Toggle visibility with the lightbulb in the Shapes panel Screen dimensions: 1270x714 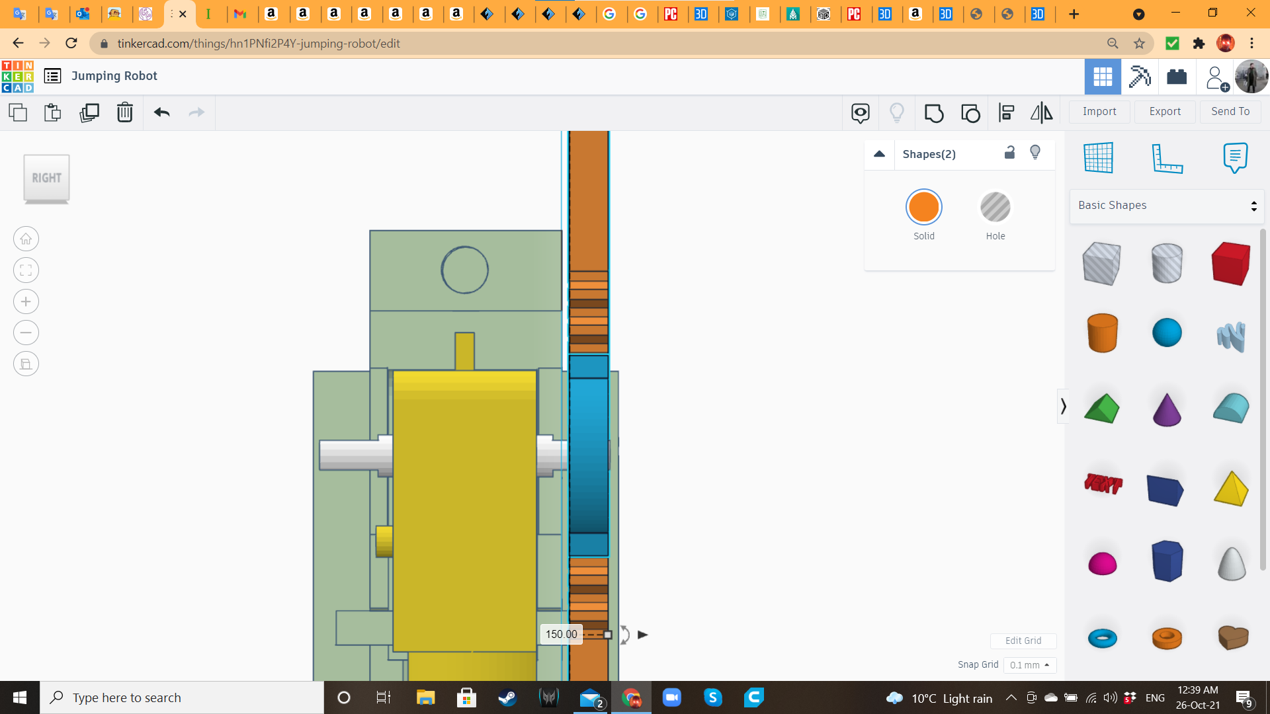[1035, 153]
